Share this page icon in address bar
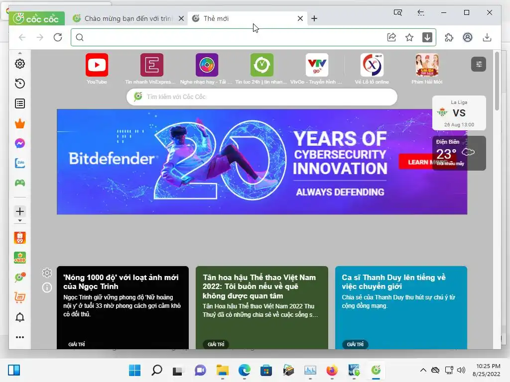The width and height of the screenshot is (510, 382). pos(391,37)
